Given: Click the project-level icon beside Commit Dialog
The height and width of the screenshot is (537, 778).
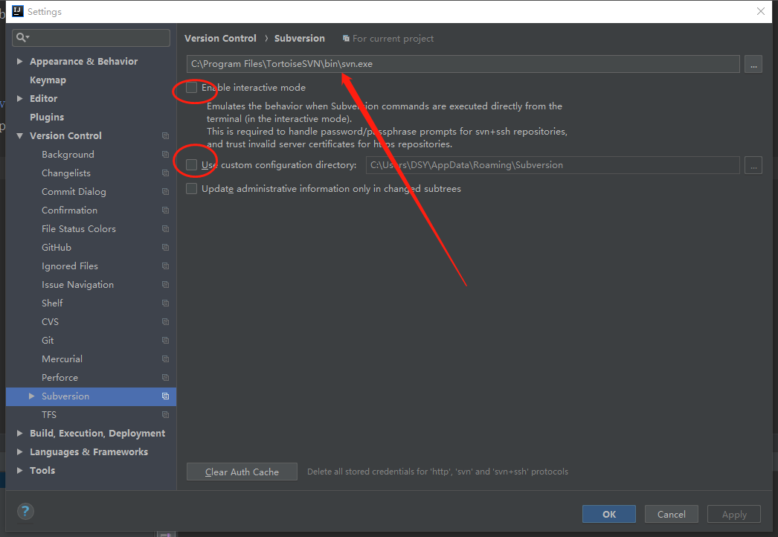Looking at the screenshot, I should 165,192.
